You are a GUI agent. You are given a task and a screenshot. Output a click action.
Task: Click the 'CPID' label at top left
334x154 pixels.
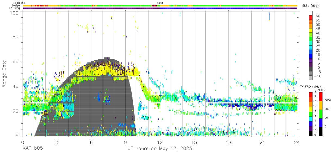pyautogui.click(x=16, y=3)
